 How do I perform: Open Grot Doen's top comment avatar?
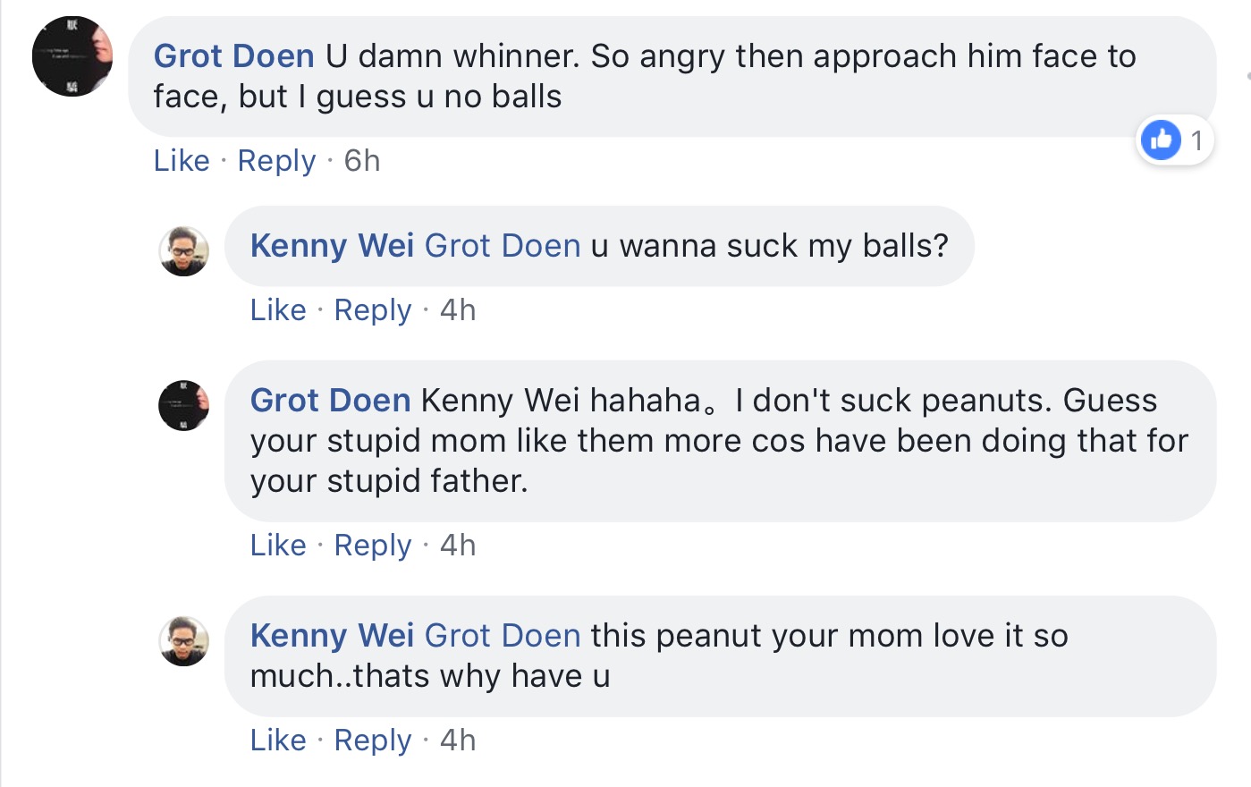pos(72,56)
